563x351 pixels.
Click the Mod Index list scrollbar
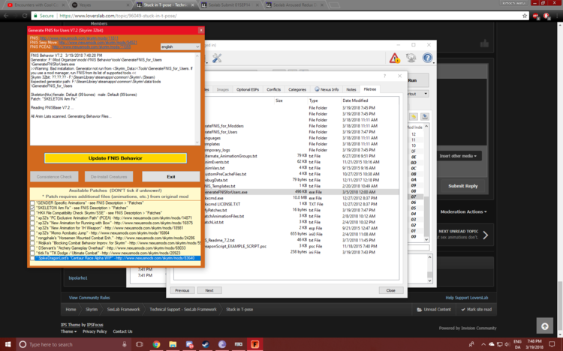point(426,183)
